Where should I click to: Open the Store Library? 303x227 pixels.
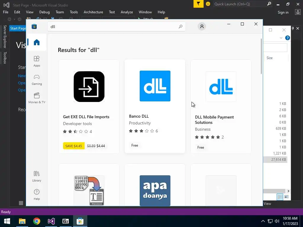tap(36, 176)
